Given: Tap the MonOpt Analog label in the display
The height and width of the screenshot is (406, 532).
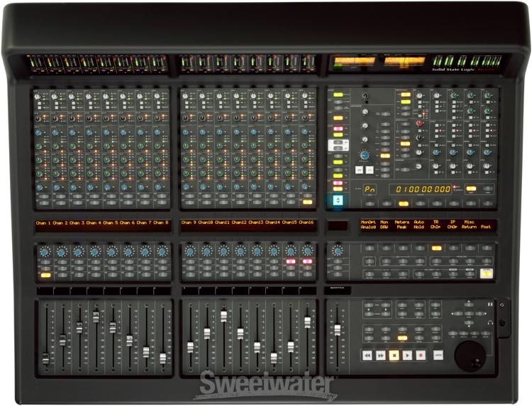Looking at the screenshot, I should [368, 225].
